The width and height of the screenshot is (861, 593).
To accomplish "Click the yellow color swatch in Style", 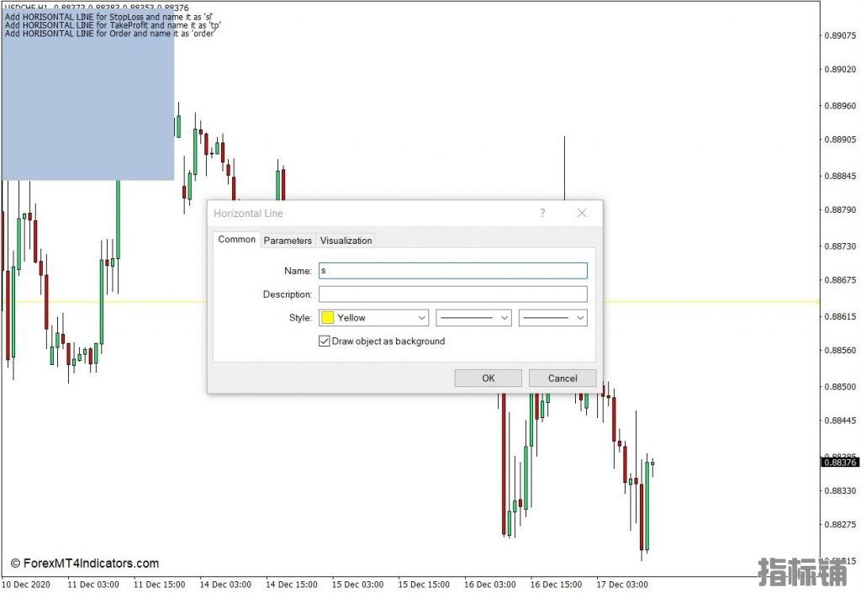I will (x=328, y=318).
